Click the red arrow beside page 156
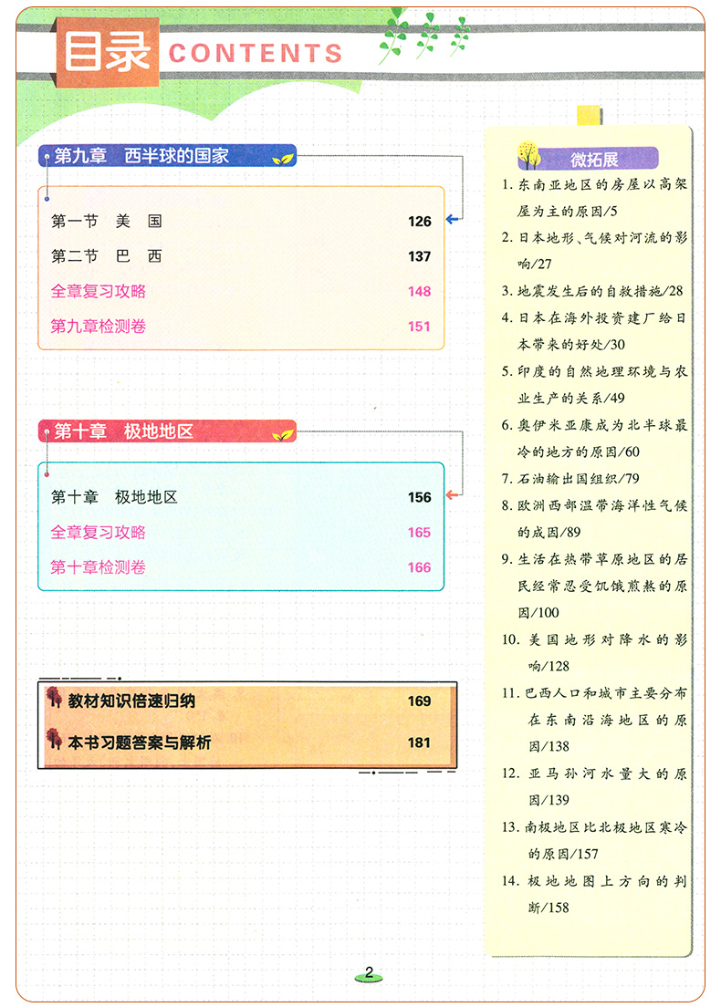This screenshot has width=721, height=1007. (452, 497)
